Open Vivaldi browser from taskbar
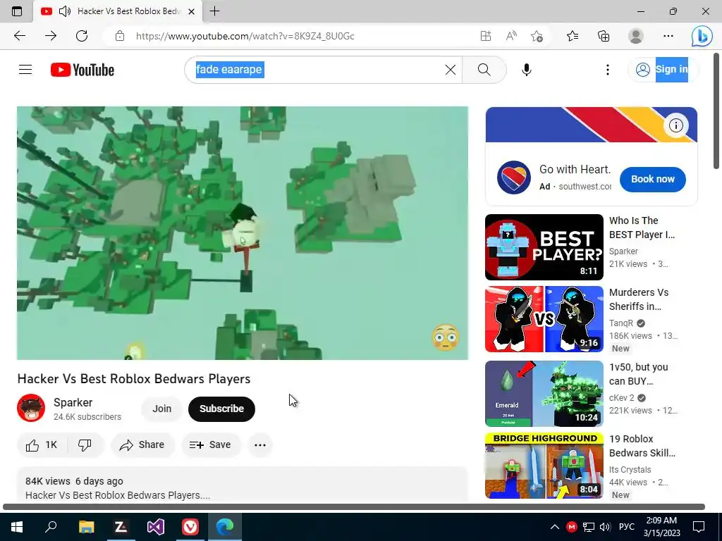Viewport: 722px width, 541px height. point(190,527)
